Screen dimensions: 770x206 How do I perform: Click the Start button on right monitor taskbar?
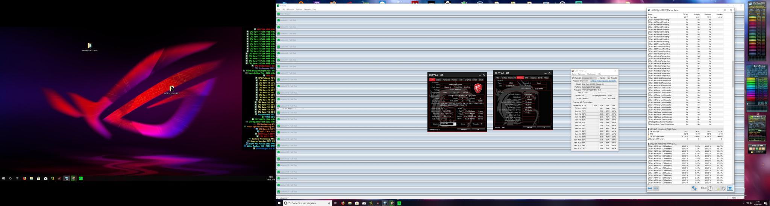[x=279, y=203]
